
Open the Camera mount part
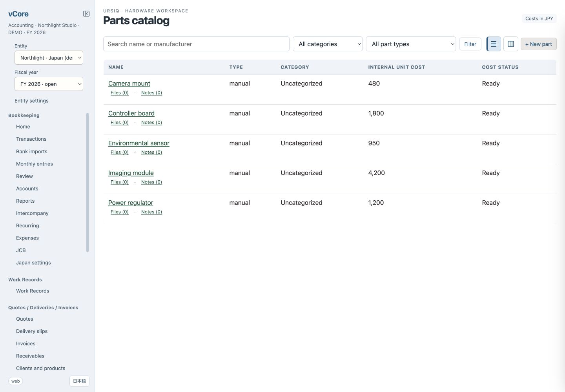[129, 83]
